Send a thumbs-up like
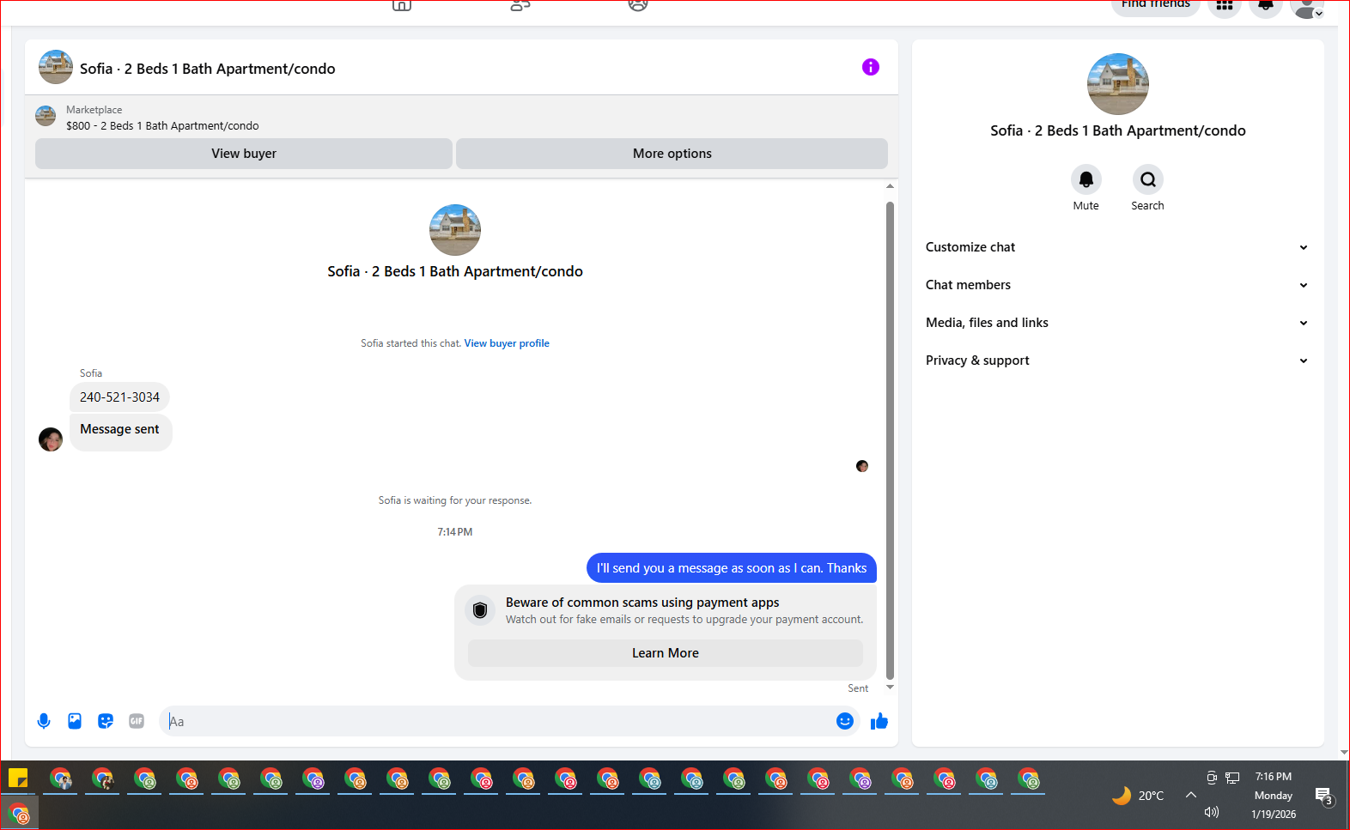1350x830 pixels. tap(879, 721)
